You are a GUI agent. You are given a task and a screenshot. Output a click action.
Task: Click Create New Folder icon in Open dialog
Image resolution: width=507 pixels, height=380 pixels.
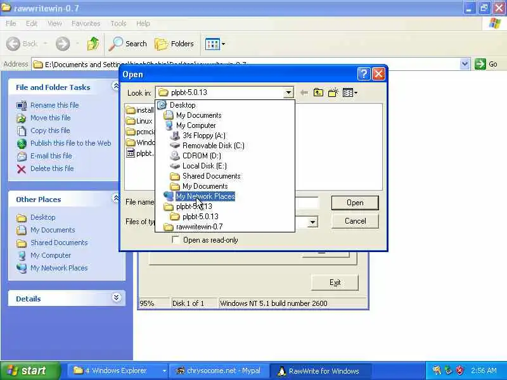tap(333, 93)
